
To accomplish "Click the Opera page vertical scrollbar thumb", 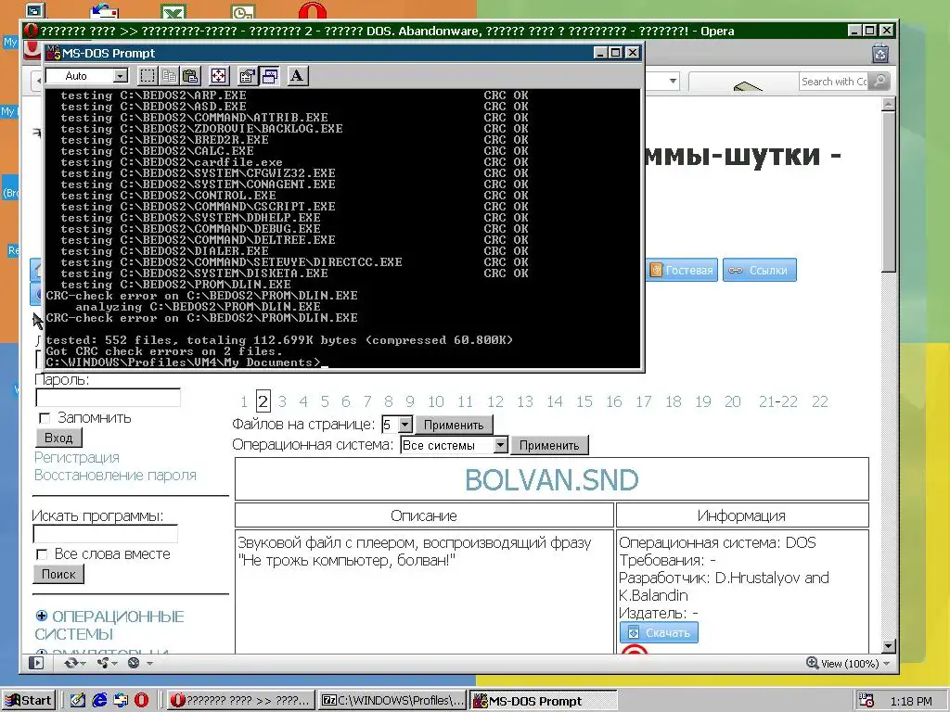I will coord(888,191).
